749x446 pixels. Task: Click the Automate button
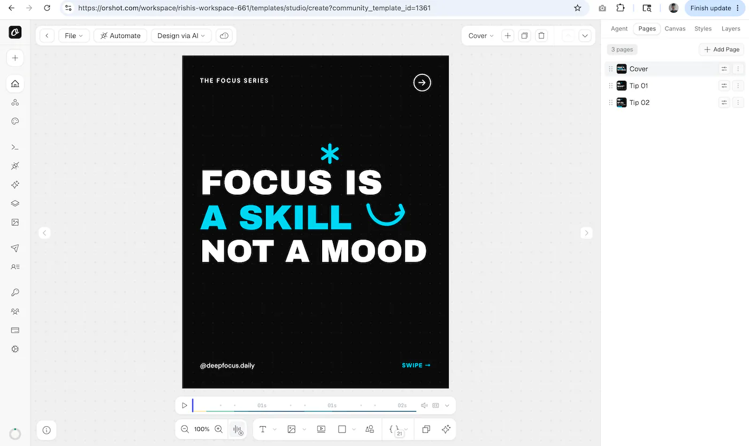click(x=120, y=36)
